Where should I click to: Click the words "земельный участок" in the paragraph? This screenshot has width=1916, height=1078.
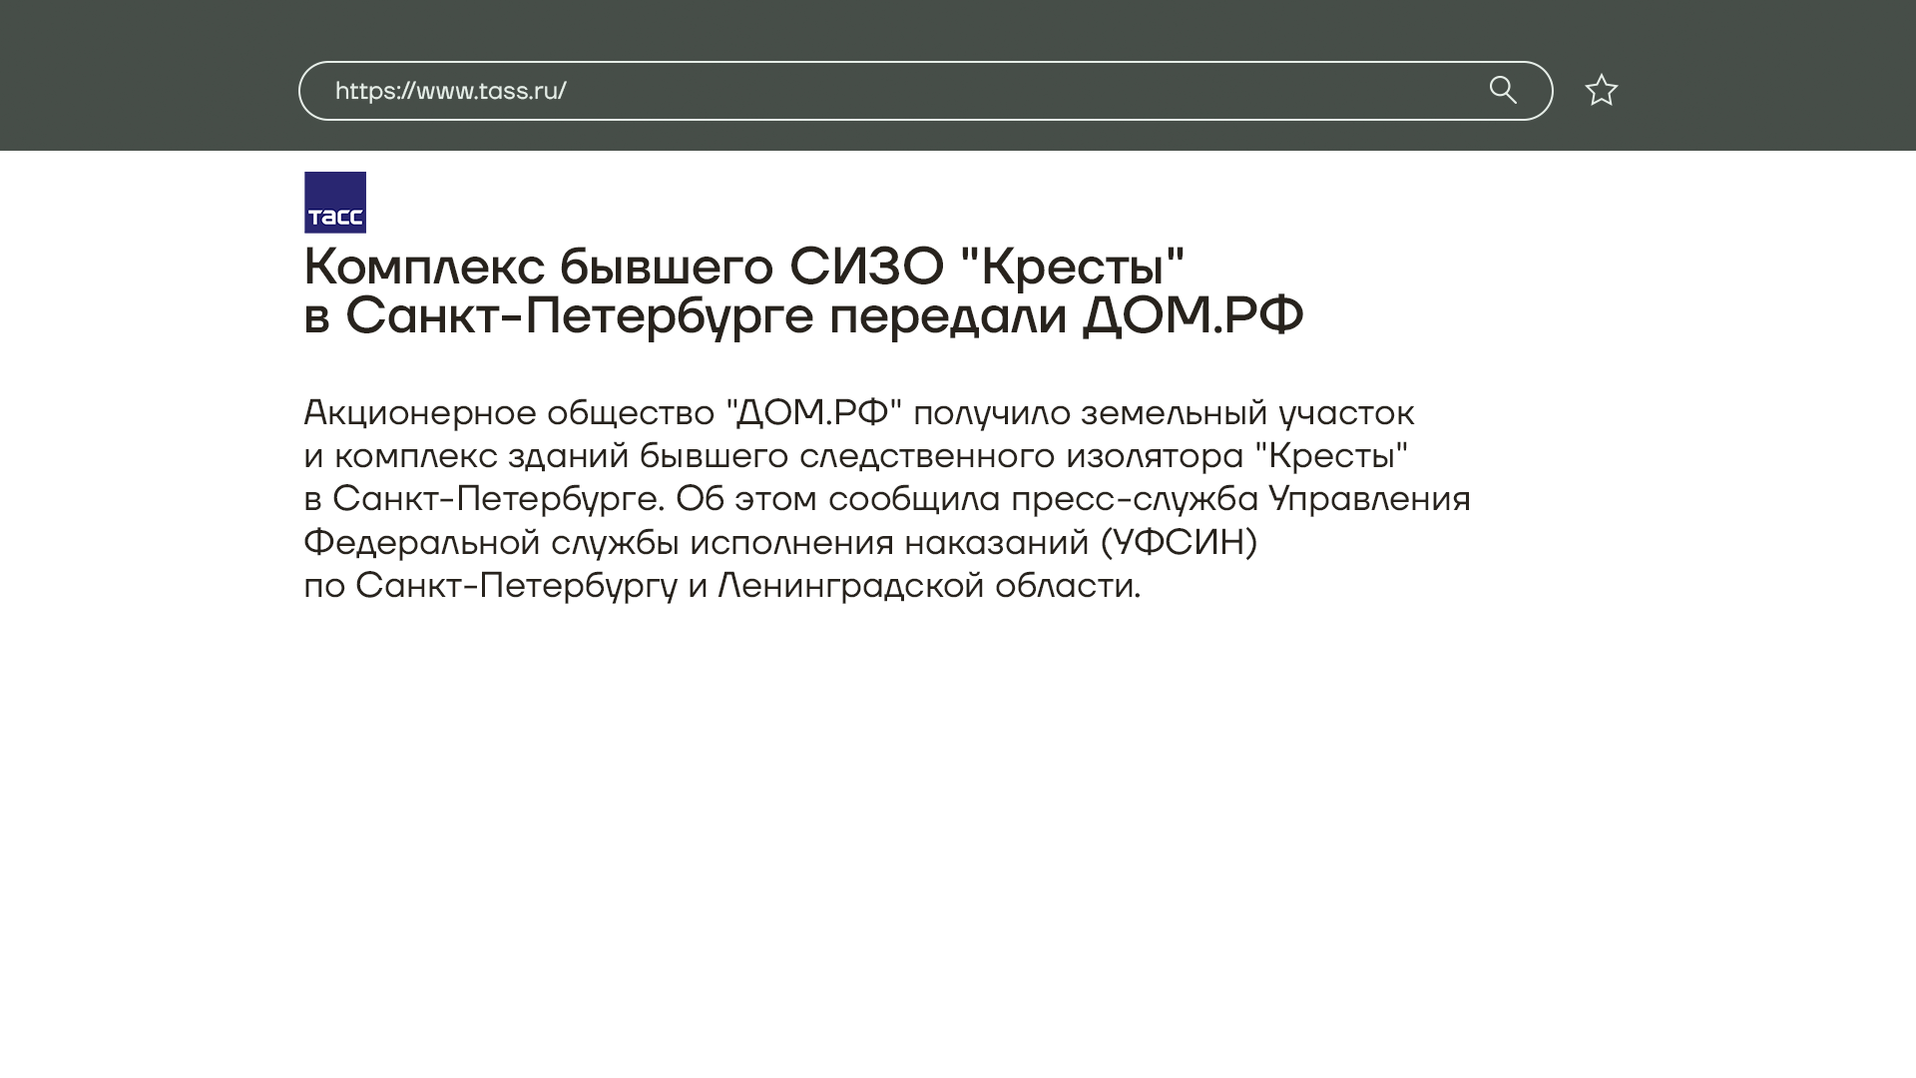(1246, 412)
